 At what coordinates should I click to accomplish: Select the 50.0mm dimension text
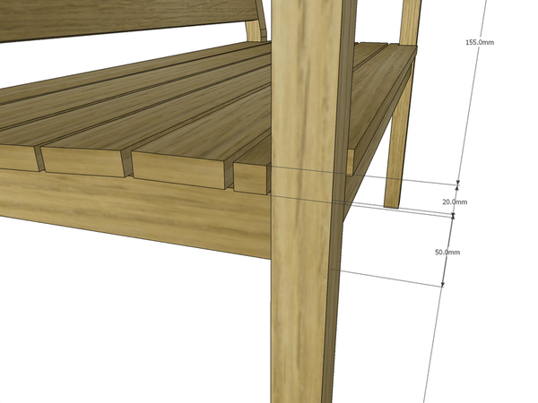(x=447, y=253)
